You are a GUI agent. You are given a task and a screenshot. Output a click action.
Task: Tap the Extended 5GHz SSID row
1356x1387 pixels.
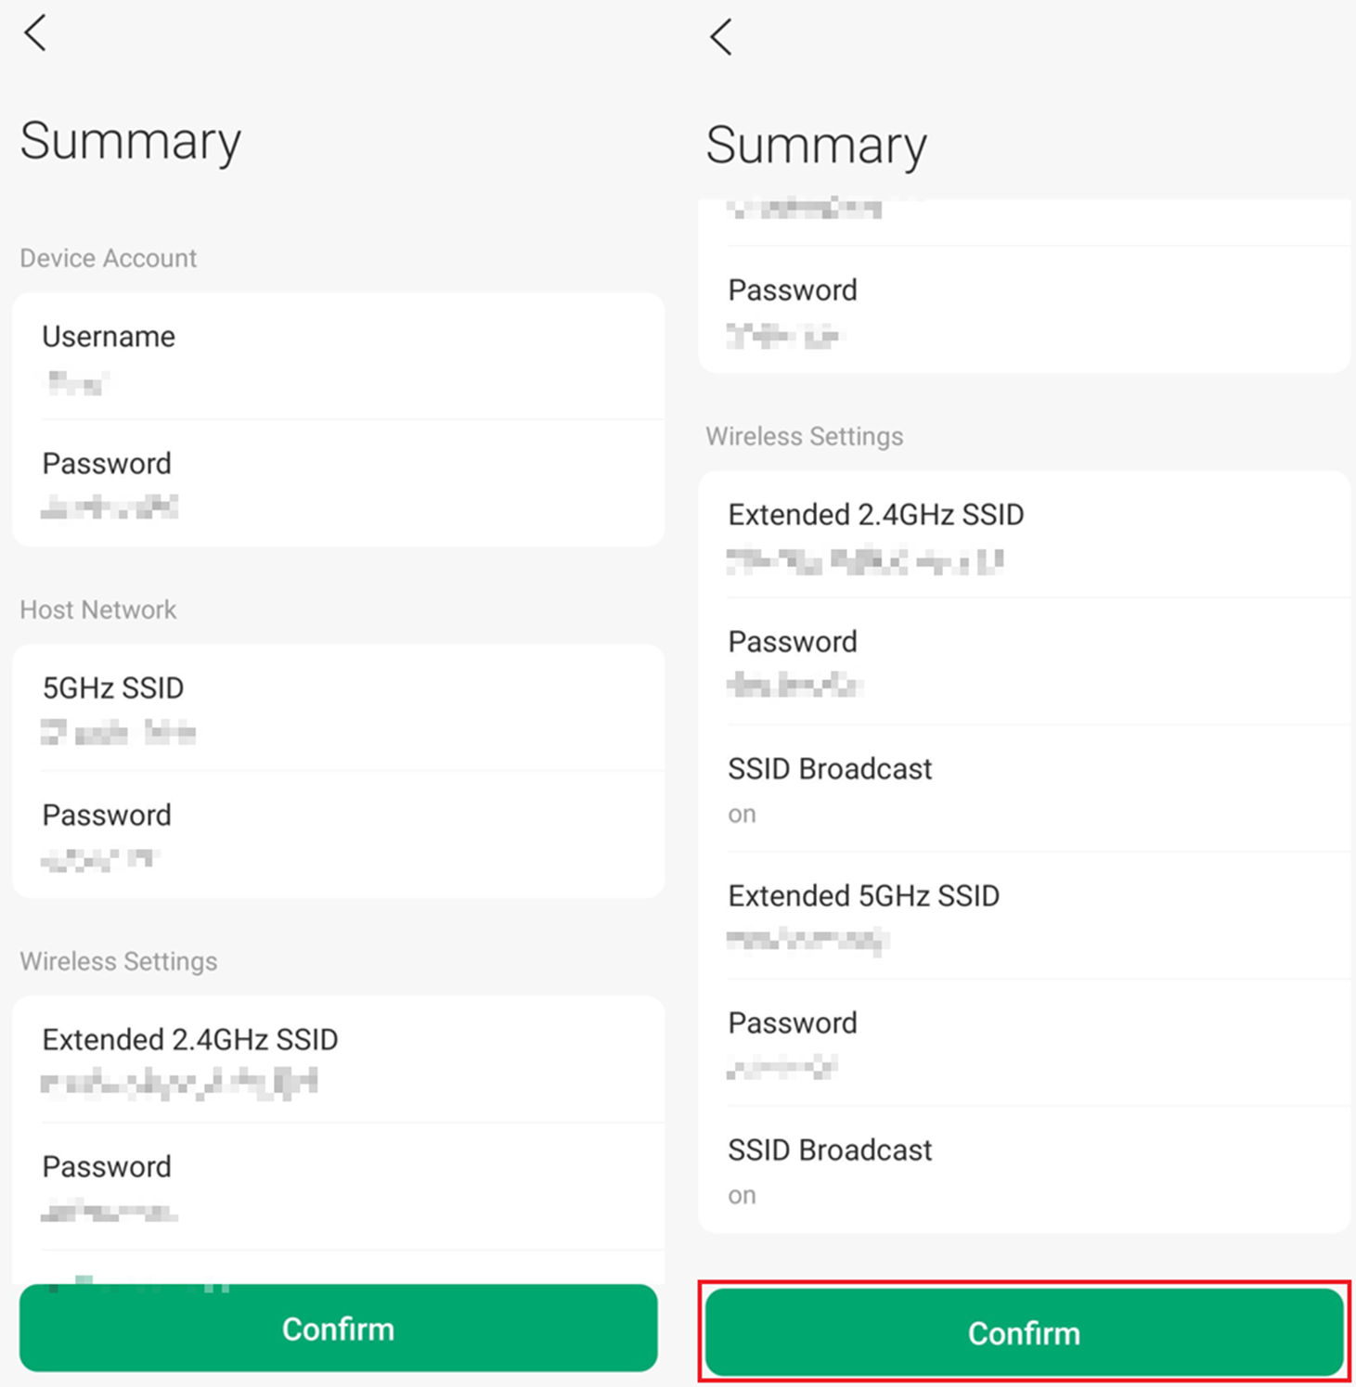point(1024,916)
